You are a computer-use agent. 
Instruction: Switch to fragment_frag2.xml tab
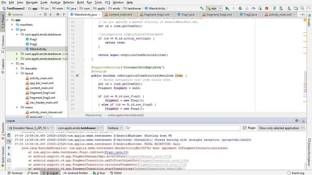tap(219, 15)
